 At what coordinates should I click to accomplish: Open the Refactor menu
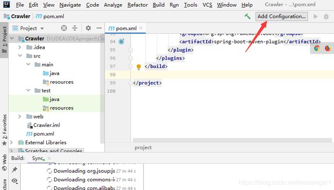click(138, 5)
